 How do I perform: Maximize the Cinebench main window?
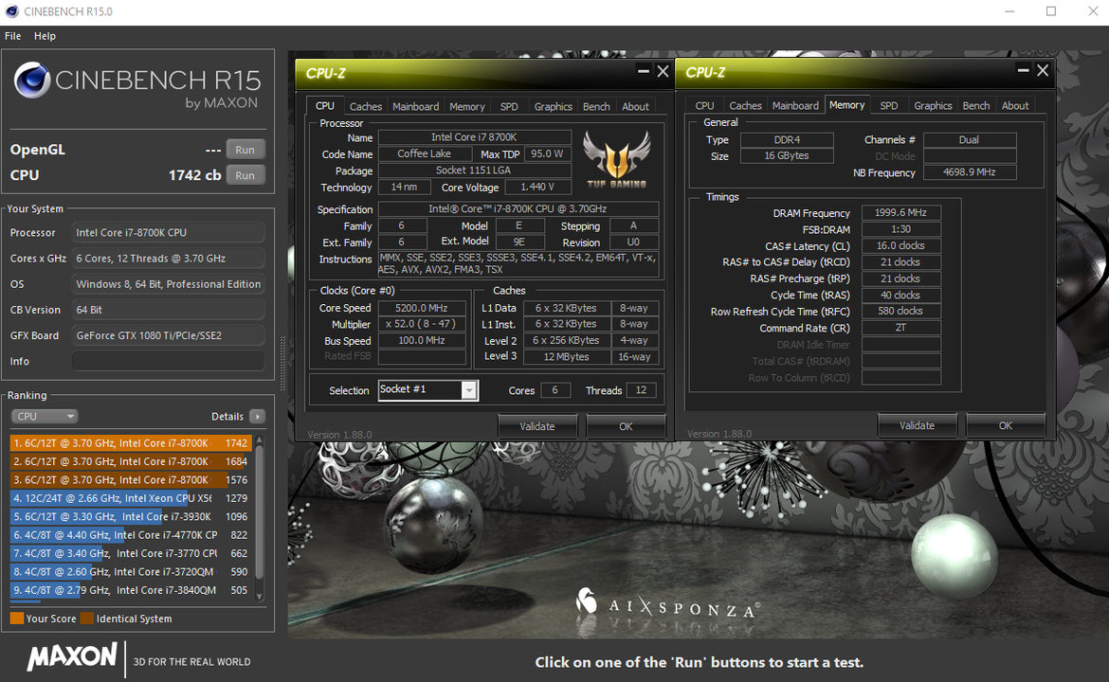1051,11
